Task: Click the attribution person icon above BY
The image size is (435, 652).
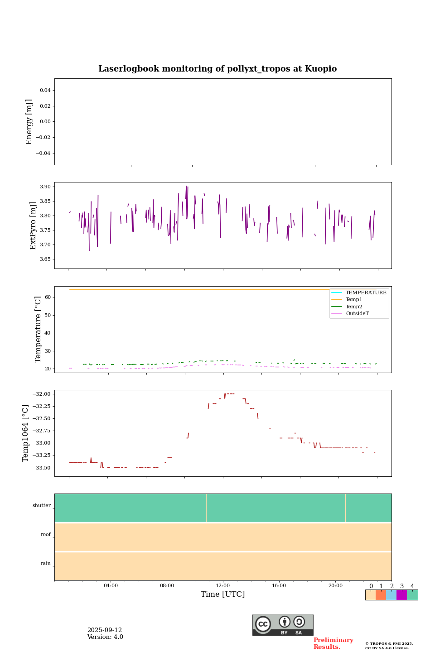Action: tap(285, 622)
